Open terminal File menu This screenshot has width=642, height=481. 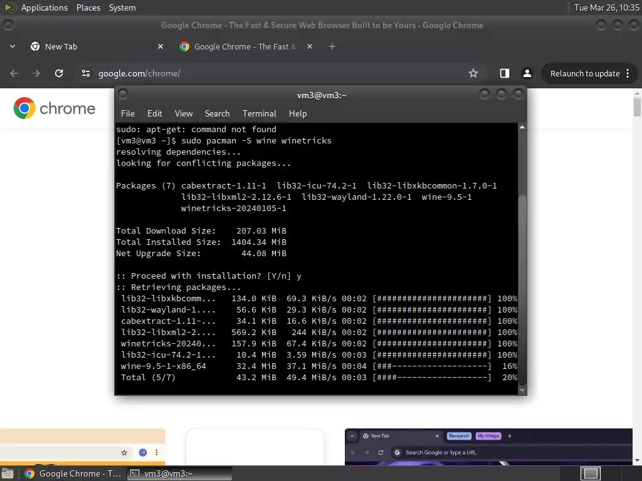click(x=128, y=114)
